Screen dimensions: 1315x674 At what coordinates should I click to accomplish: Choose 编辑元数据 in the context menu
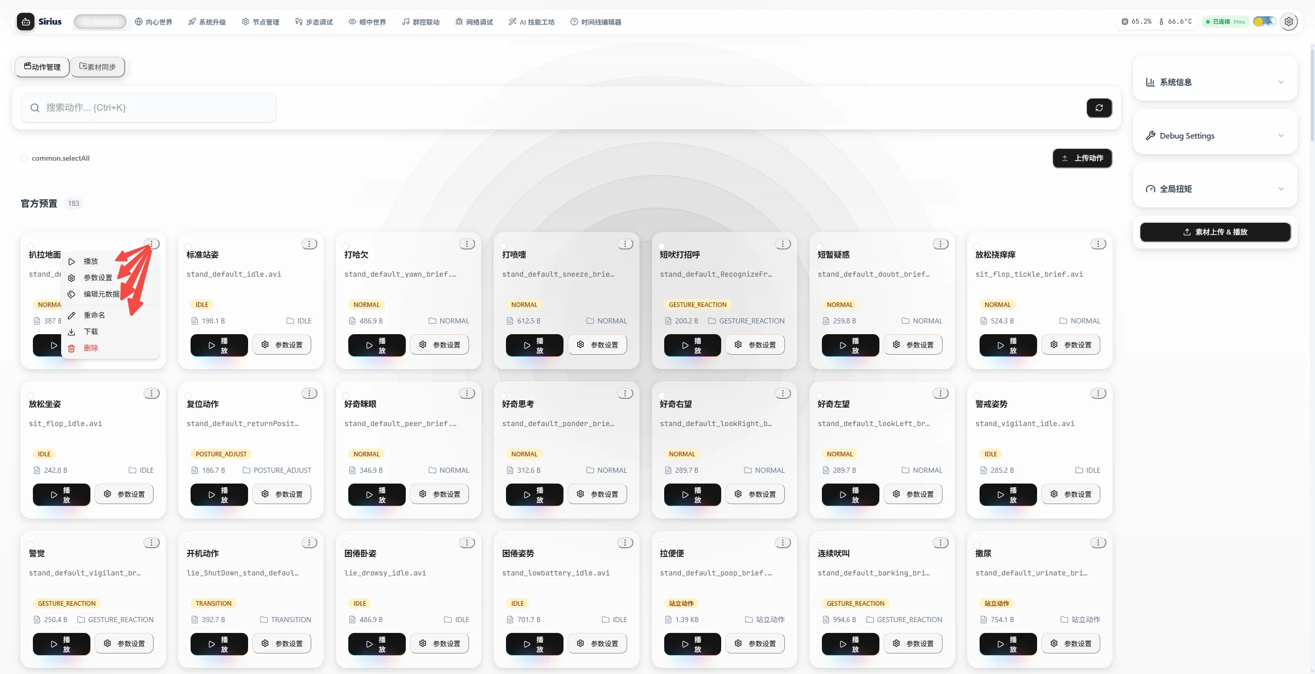pos(110,294)
